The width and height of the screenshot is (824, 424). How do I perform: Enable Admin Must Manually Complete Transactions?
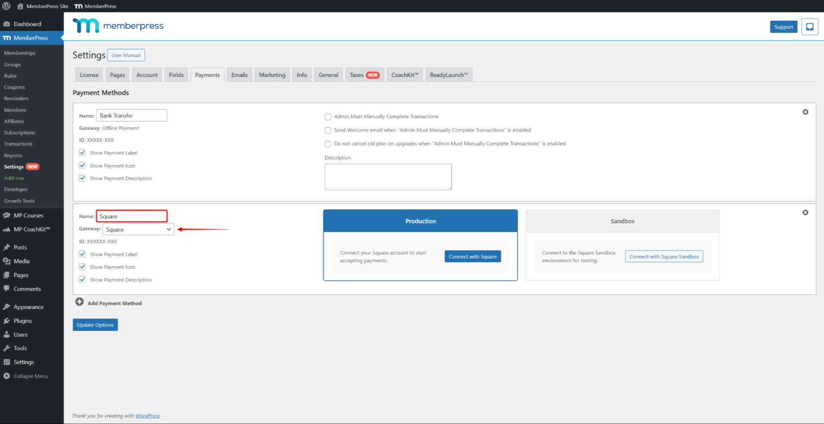point(328,116)
